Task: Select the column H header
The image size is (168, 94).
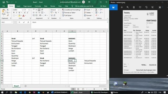Action: (72, 31)
